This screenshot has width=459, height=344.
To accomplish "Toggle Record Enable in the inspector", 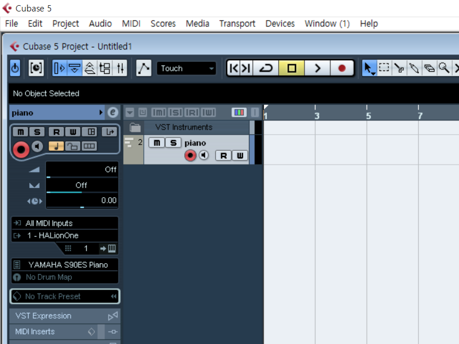I will pyautogui.click(x=21, y=149).
